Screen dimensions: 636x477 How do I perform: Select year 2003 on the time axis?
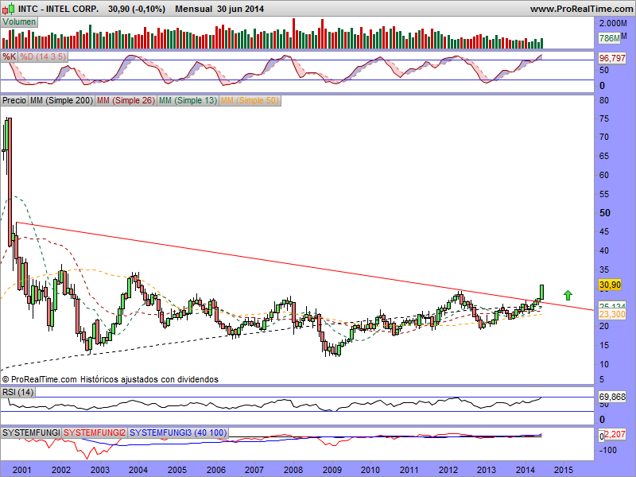(x=99, y=470)
